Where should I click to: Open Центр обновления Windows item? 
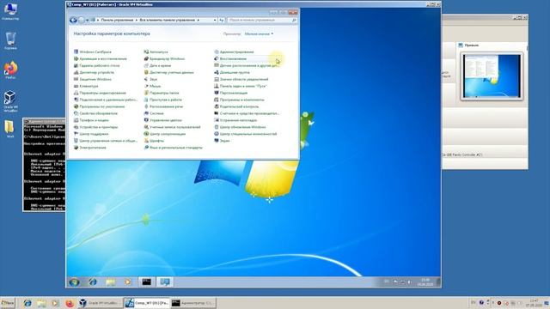[241, 127]
